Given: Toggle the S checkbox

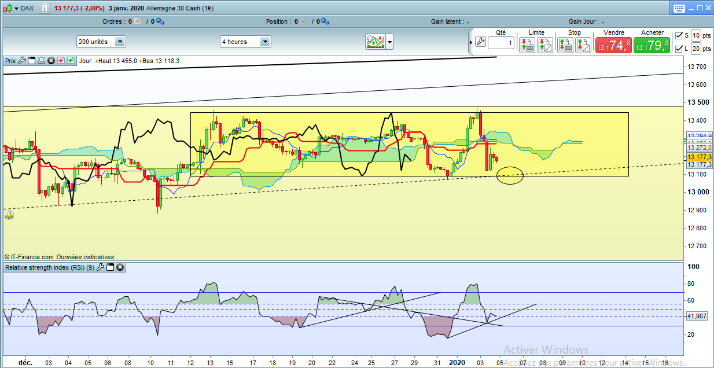Looking at the screenshot, I should tap(679, 36).
